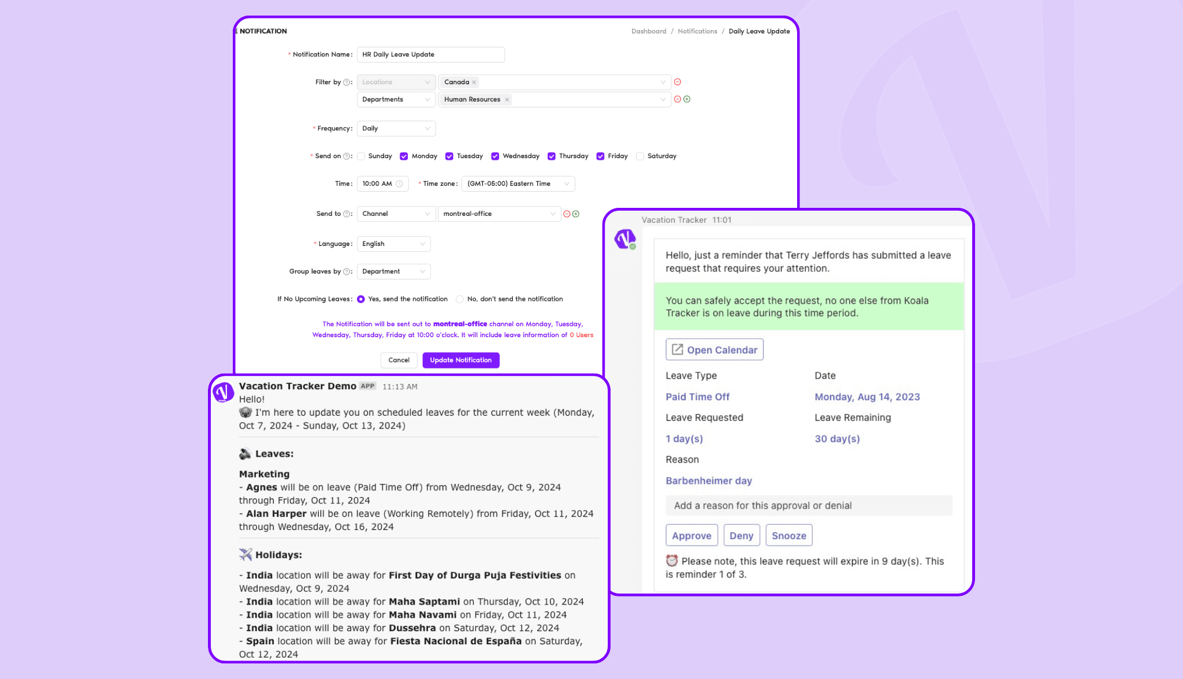The height and width of the screenshot is (679, 1183).
Task: Click 'Barbenheimer day' reason text
Action: point(709,481)
